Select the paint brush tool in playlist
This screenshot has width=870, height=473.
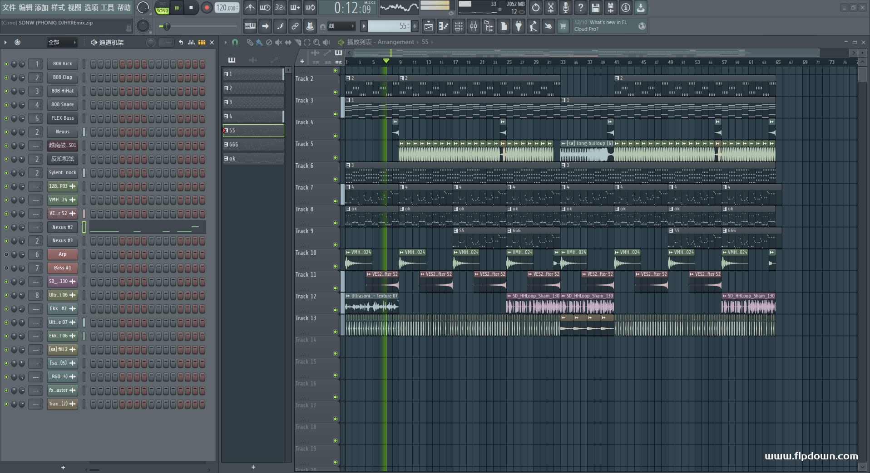click(x=259, y=42)
